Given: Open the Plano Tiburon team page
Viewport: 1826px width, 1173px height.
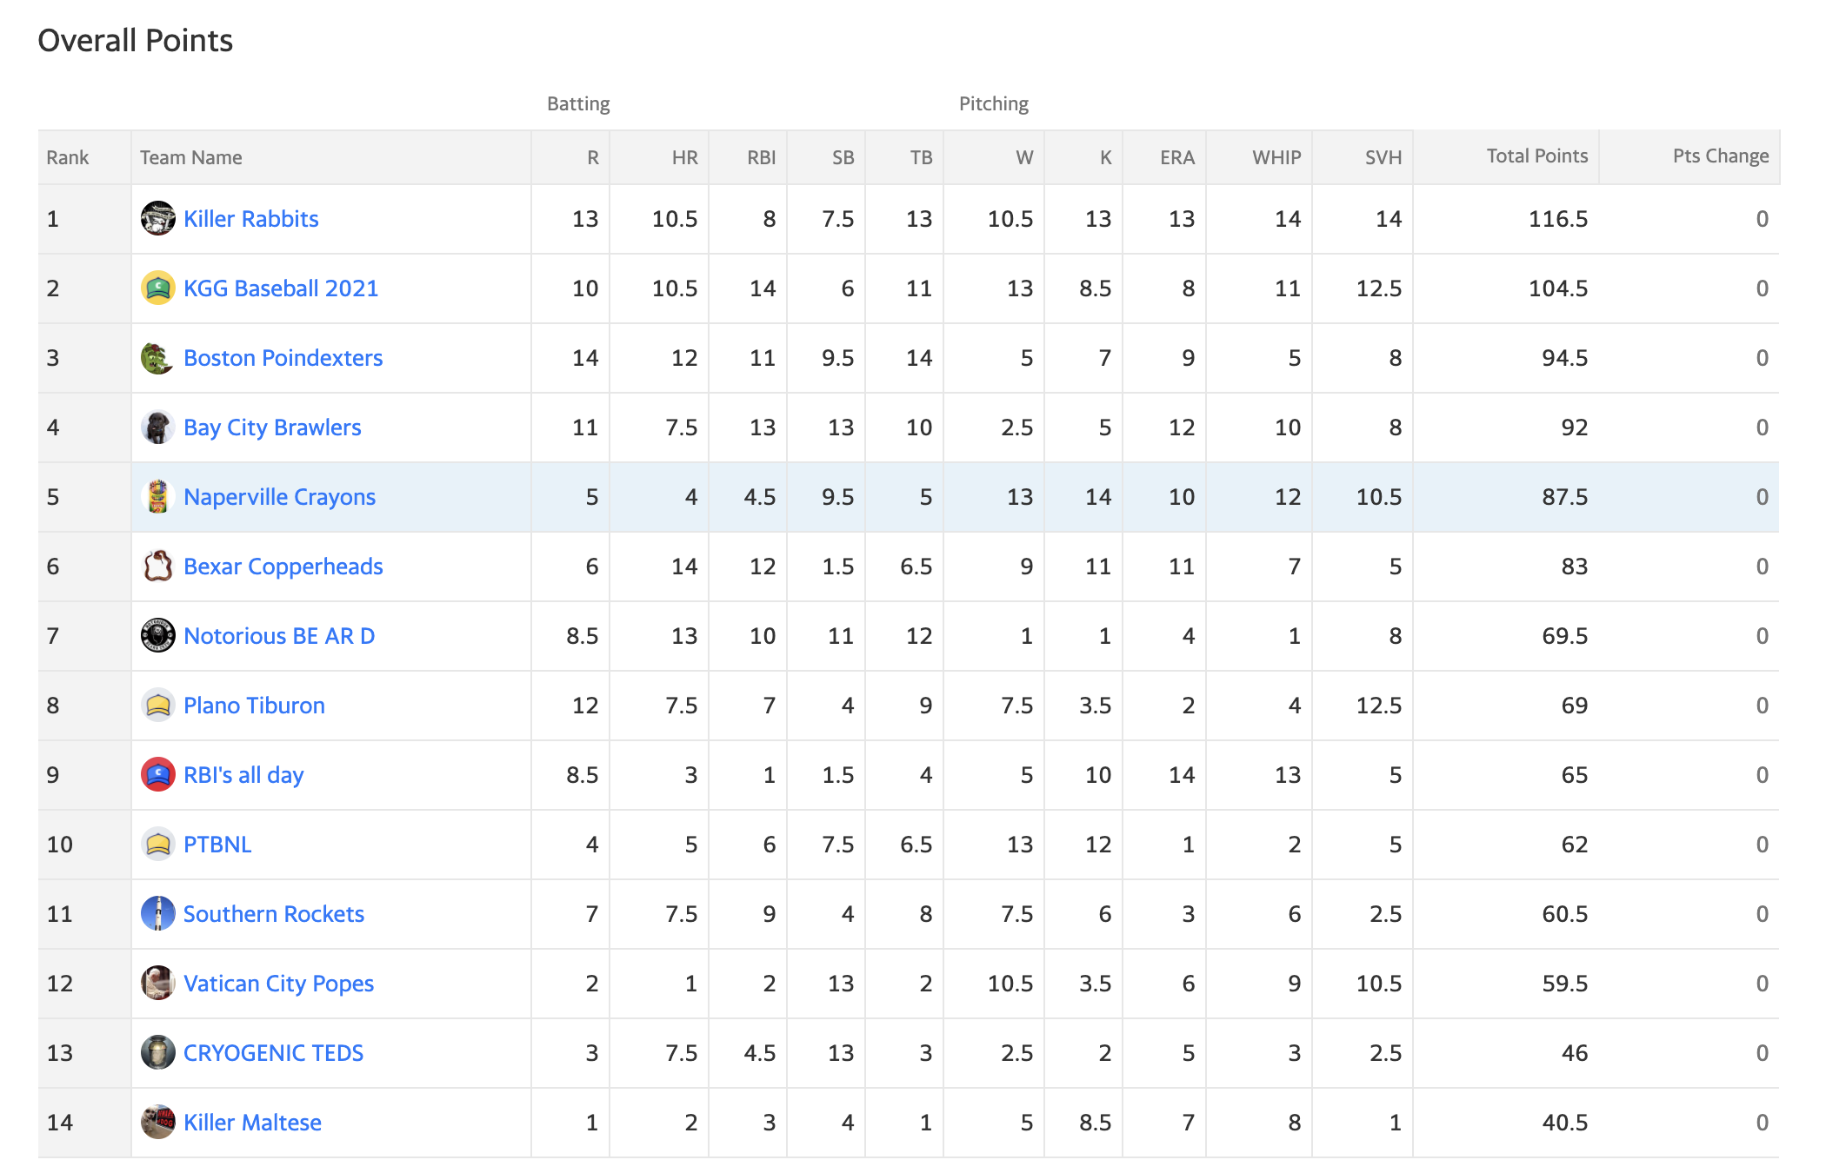Looking at the screenshot, I should [x=254, y=706].
